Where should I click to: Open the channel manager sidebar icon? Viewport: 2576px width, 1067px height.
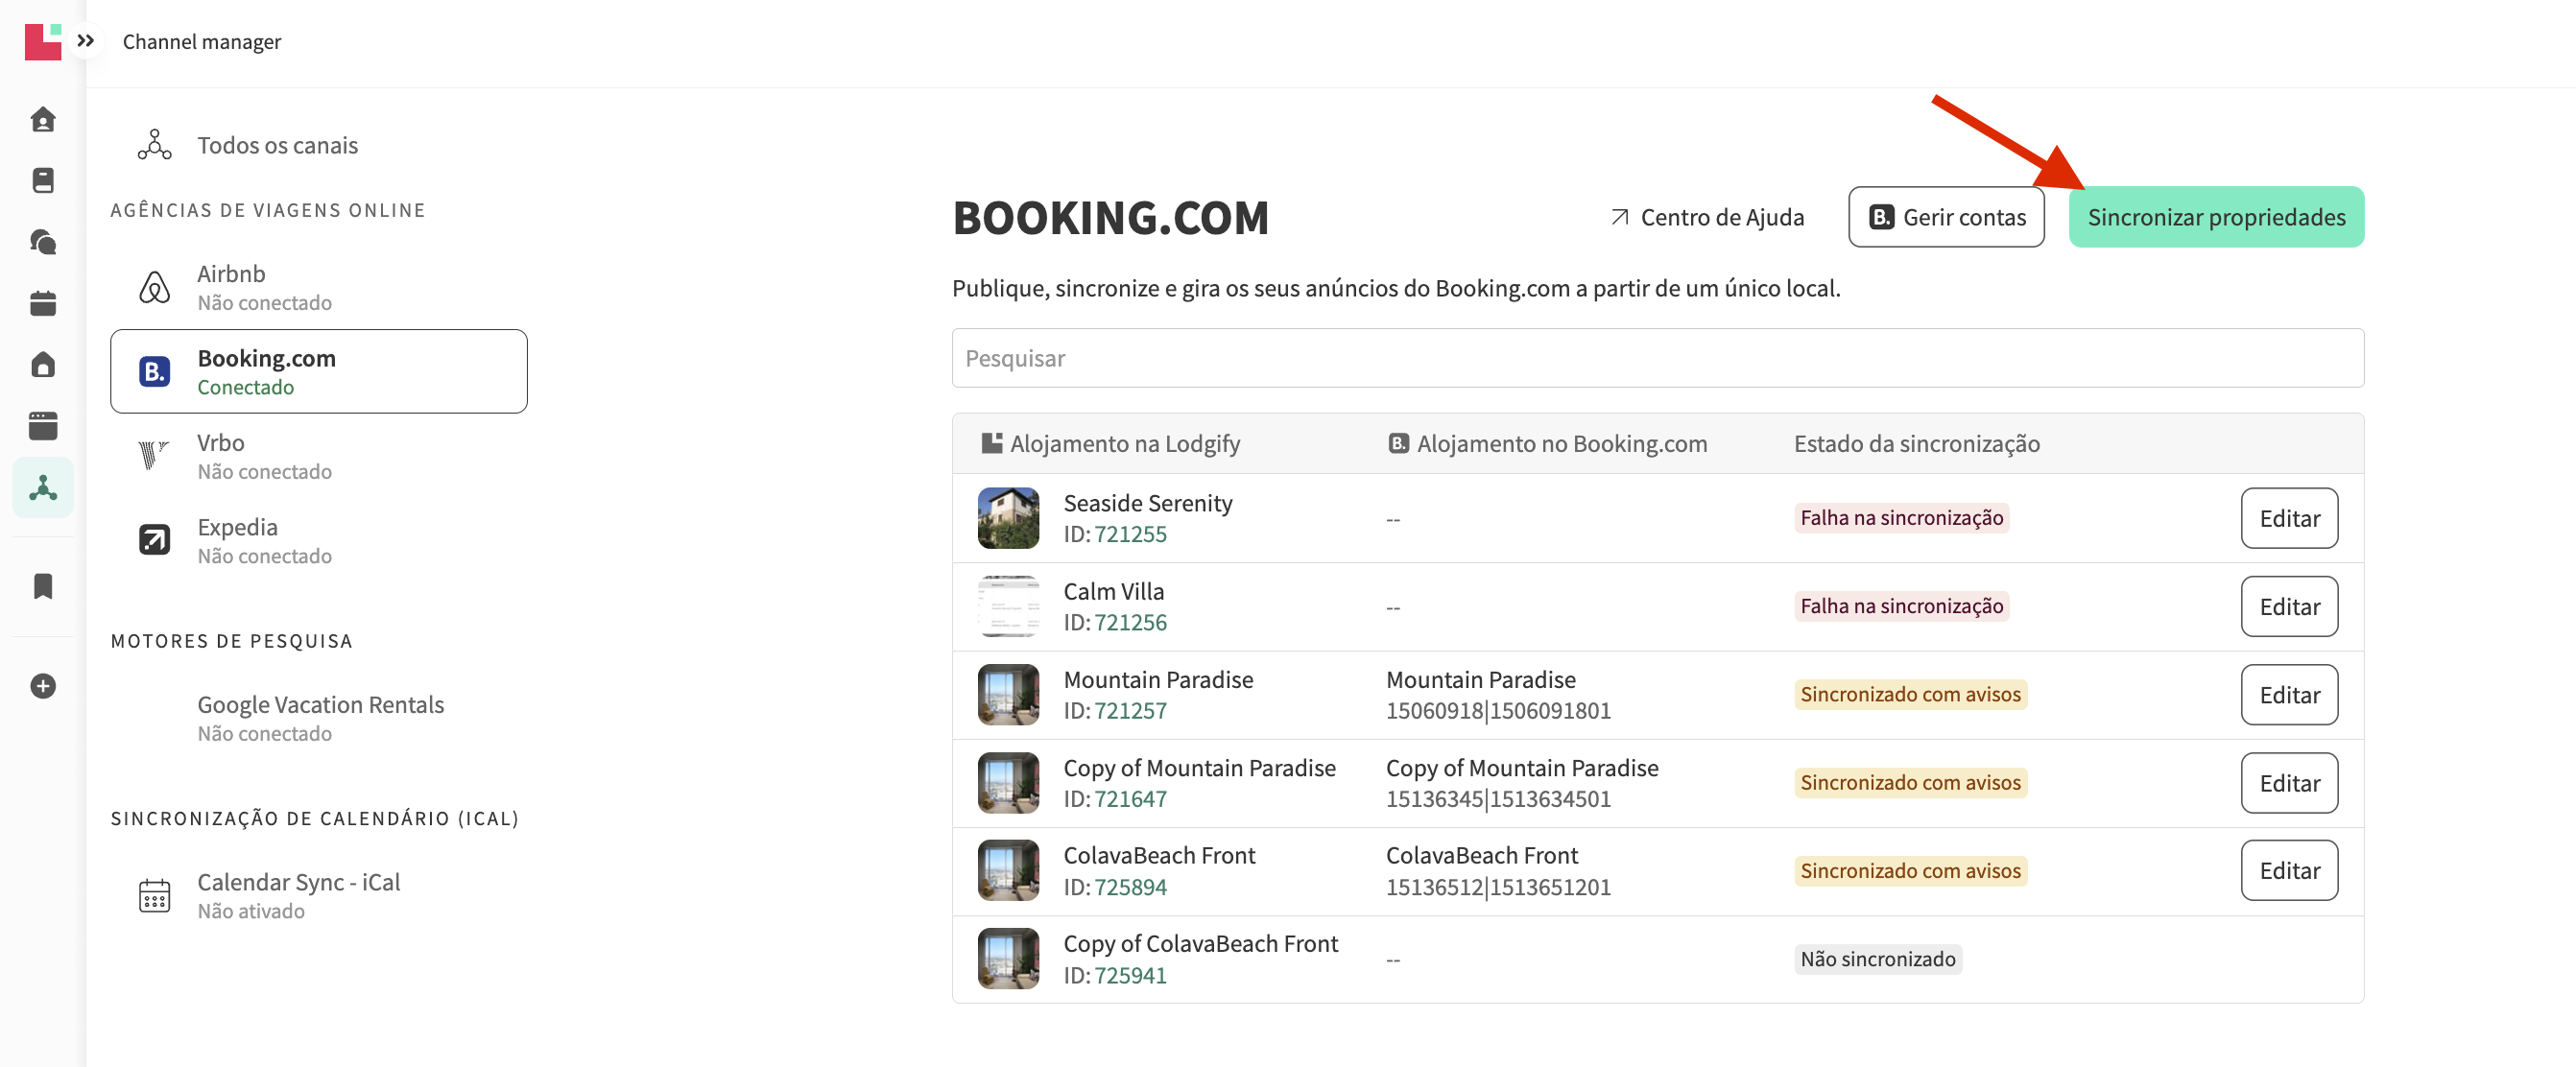(x=43, y=487)
